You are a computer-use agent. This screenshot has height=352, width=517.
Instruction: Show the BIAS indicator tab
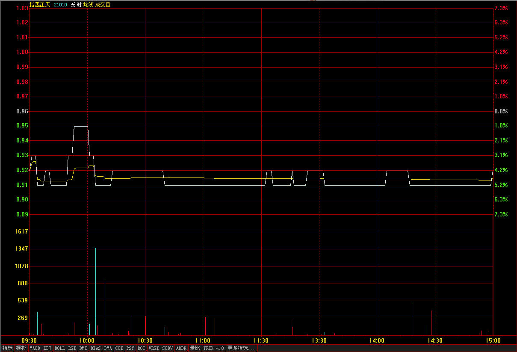pos(96,349)
